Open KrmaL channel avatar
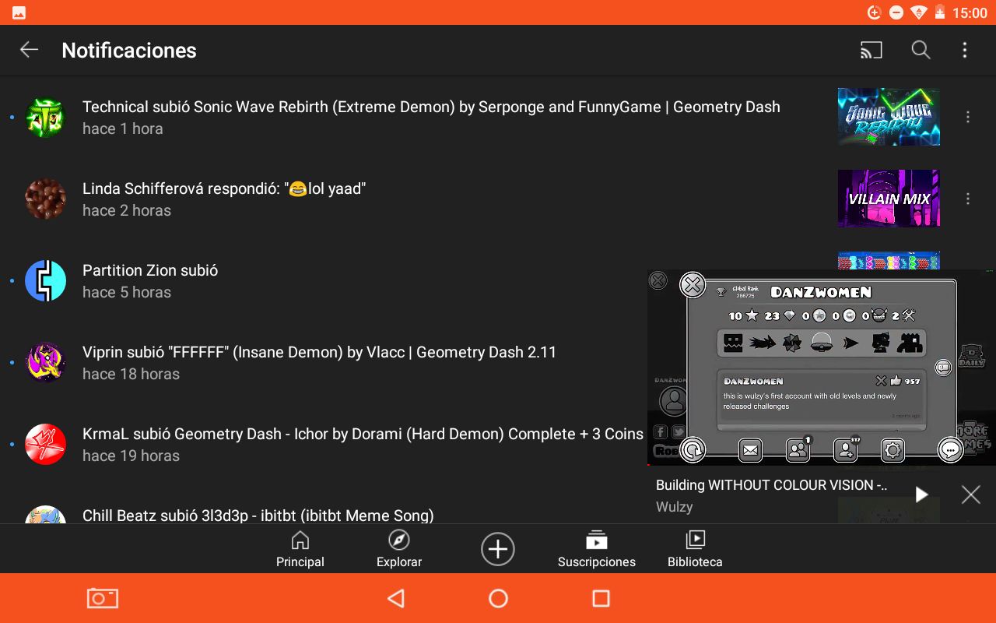The height and width of the screenshot is (623, 996). click(45, 445)
